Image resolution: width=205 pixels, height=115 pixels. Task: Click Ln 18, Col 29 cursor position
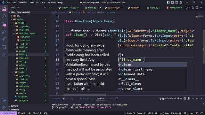pyautogui.click(x=129, y=113)
